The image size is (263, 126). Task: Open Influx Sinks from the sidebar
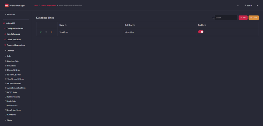pyautogui.click(x=12, y=66)
